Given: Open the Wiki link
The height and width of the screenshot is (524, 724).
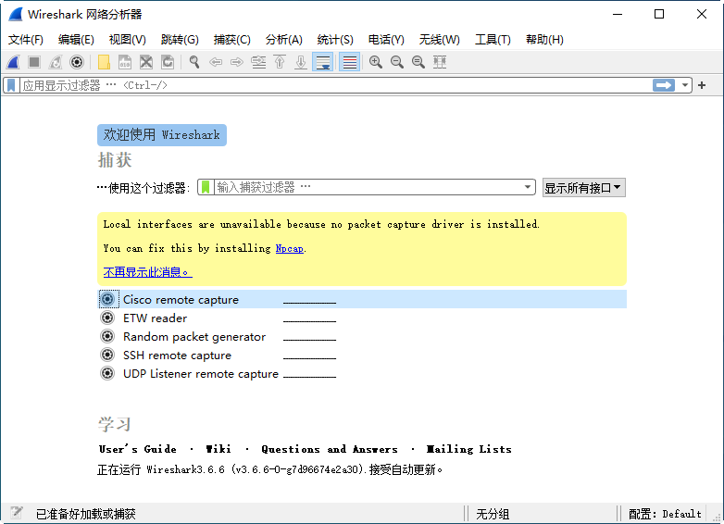Looking at the screenshot, I should (x=218, y=449).
